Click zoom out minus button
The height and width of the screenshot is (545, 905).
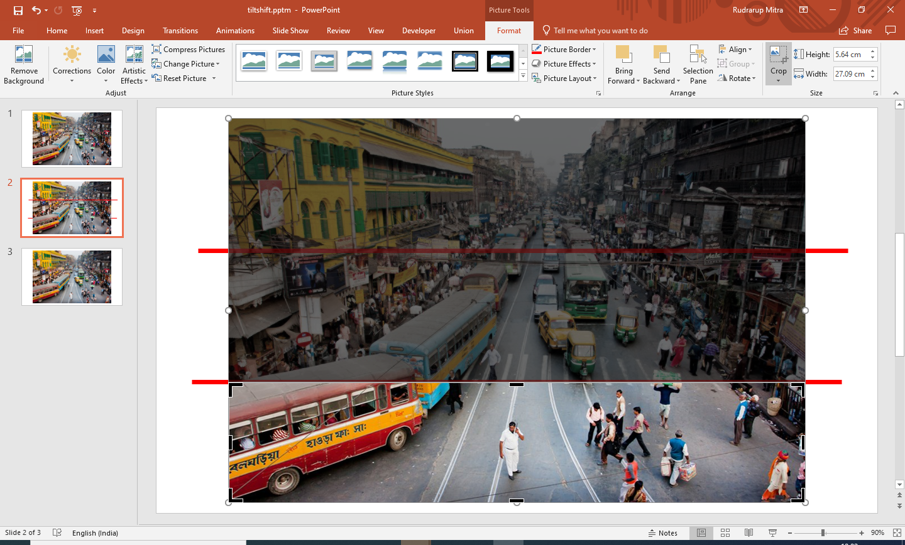pyautogui.click(x=790, y=533)
